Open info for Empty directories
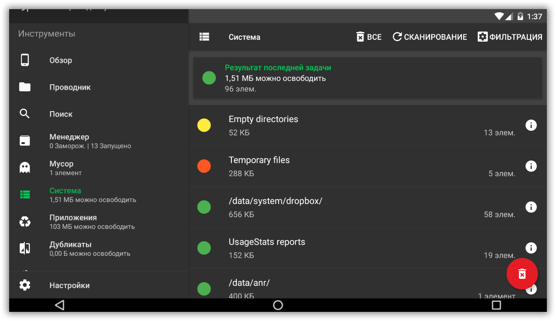The image size is (556, 321). coord(530,125)
